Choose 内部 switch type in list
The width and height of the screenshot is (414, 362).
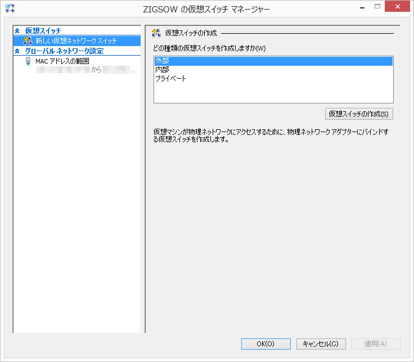coord(273,70)
